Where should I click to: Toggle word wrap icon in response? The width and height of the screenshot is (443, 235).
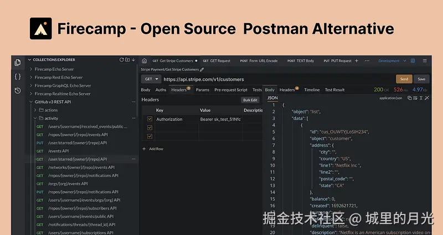415,98
